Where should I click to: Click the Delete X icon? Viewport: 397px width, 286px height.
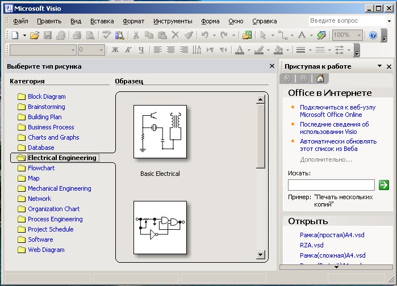pyautogui.click(x=175, y=35)
